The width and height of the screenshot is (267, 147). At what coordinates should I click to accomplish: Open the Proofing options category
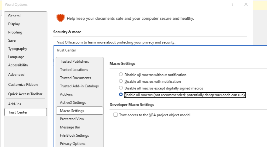(15, 32)
